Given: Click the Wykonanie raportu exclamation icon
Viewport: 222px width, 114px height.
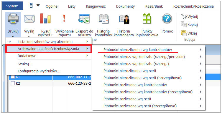Looking at the screenshot, I should pyautogui.click(x=64, y=18).
